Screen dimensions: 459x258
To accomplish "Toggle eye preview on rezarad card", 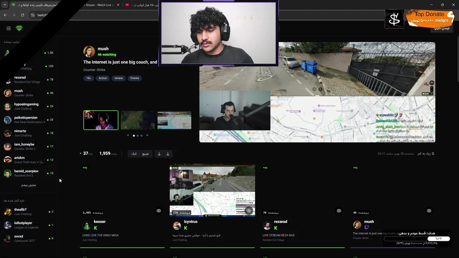I will pyautogui.click(x=339, y=211).
